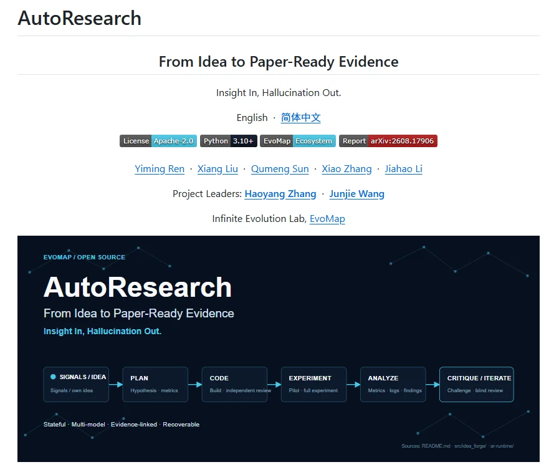Click the CRITIQUE / ITERATE stage box
Viewport: 554px width, 472px height.
point(476,384)
